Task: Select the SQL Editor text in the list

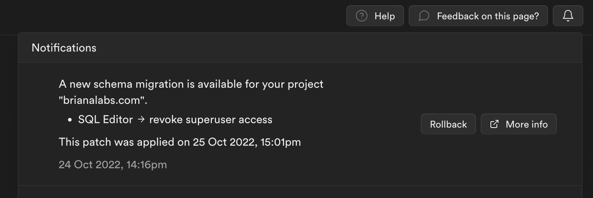Action: point(105,120)
